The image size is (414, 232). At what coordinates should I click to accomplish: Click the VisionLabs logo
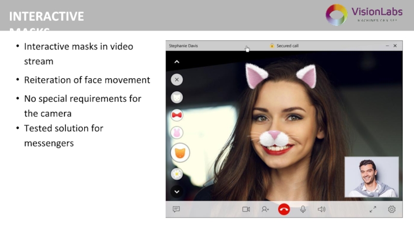(364, 15)
